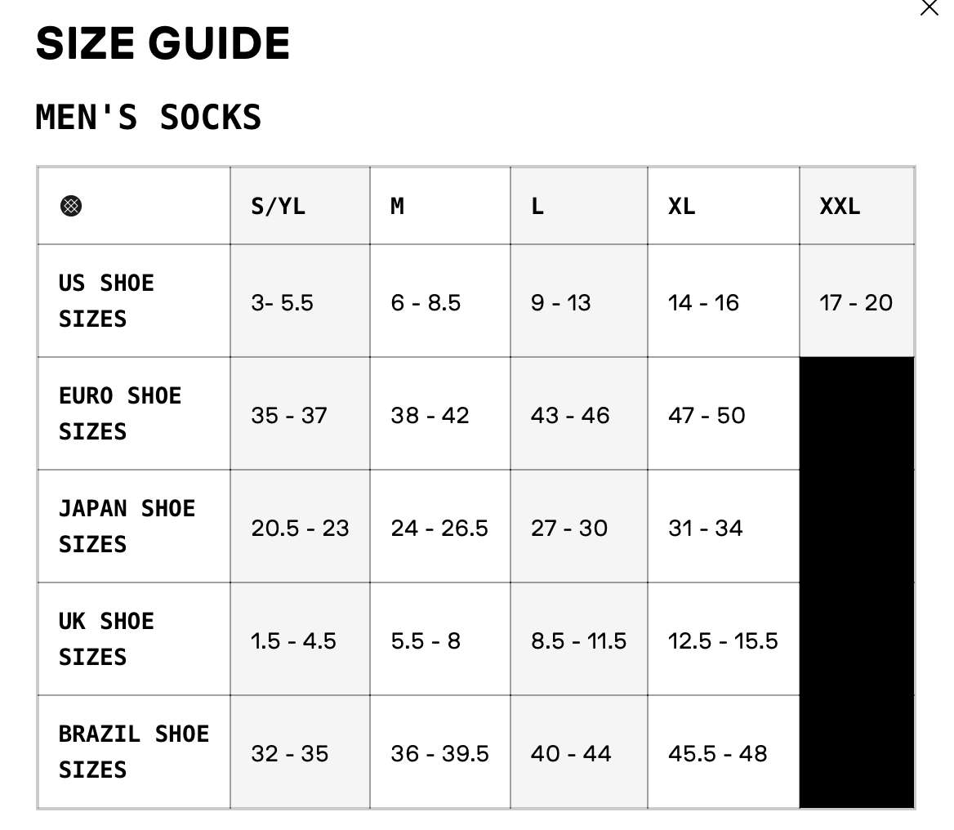Click the Size Guide heading

[x=163, y=44]
